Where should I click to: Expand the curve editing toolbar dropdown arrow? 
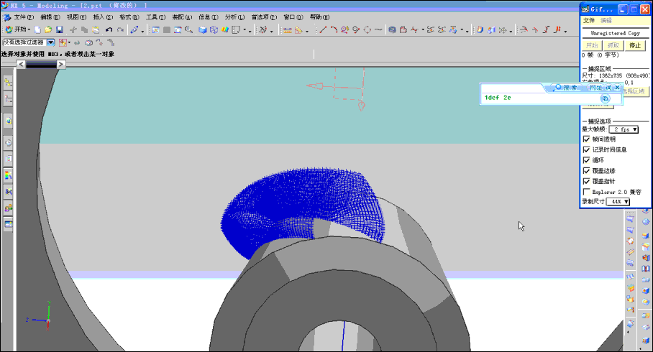click(423, 30)
